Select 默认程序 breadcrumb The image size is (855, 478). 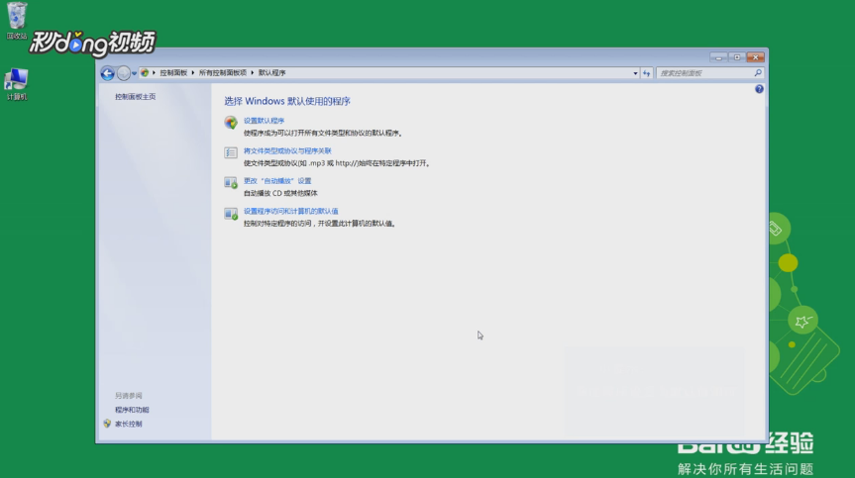pos(272,73)
